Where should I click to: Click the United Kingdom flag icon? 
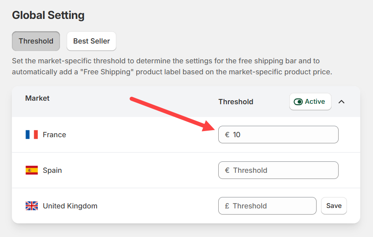click(32, 206)
